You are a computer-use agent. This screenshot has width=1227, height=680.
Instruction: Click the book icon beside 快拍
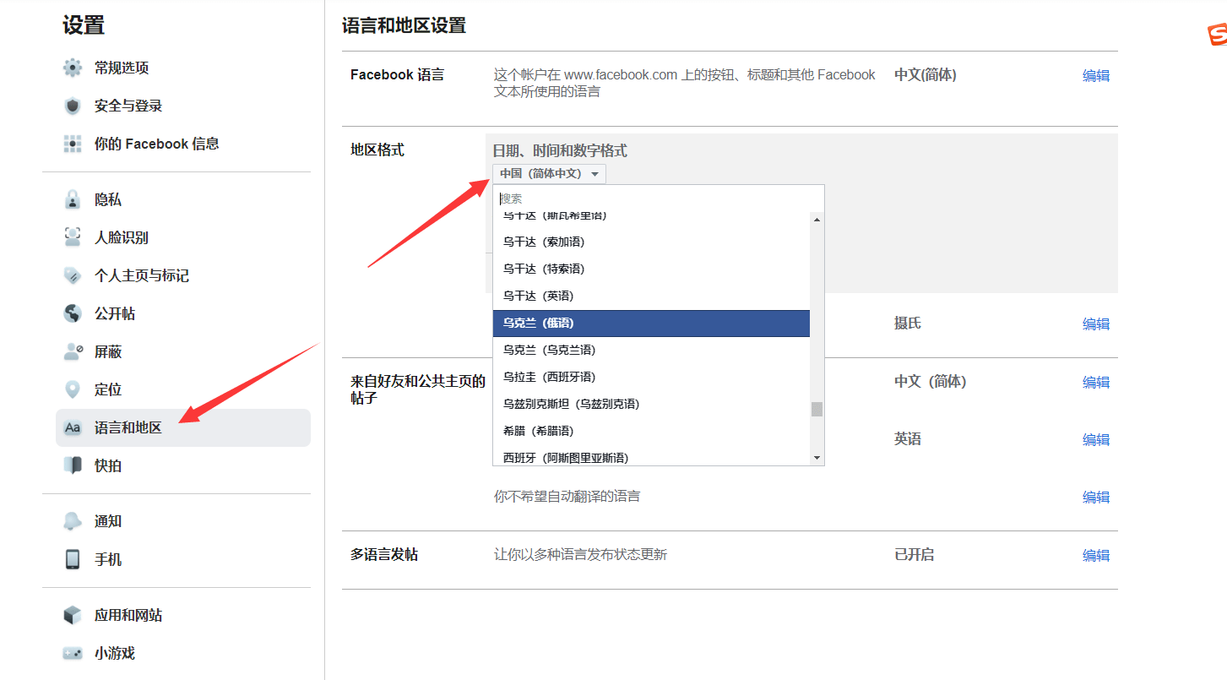point(73,465)
